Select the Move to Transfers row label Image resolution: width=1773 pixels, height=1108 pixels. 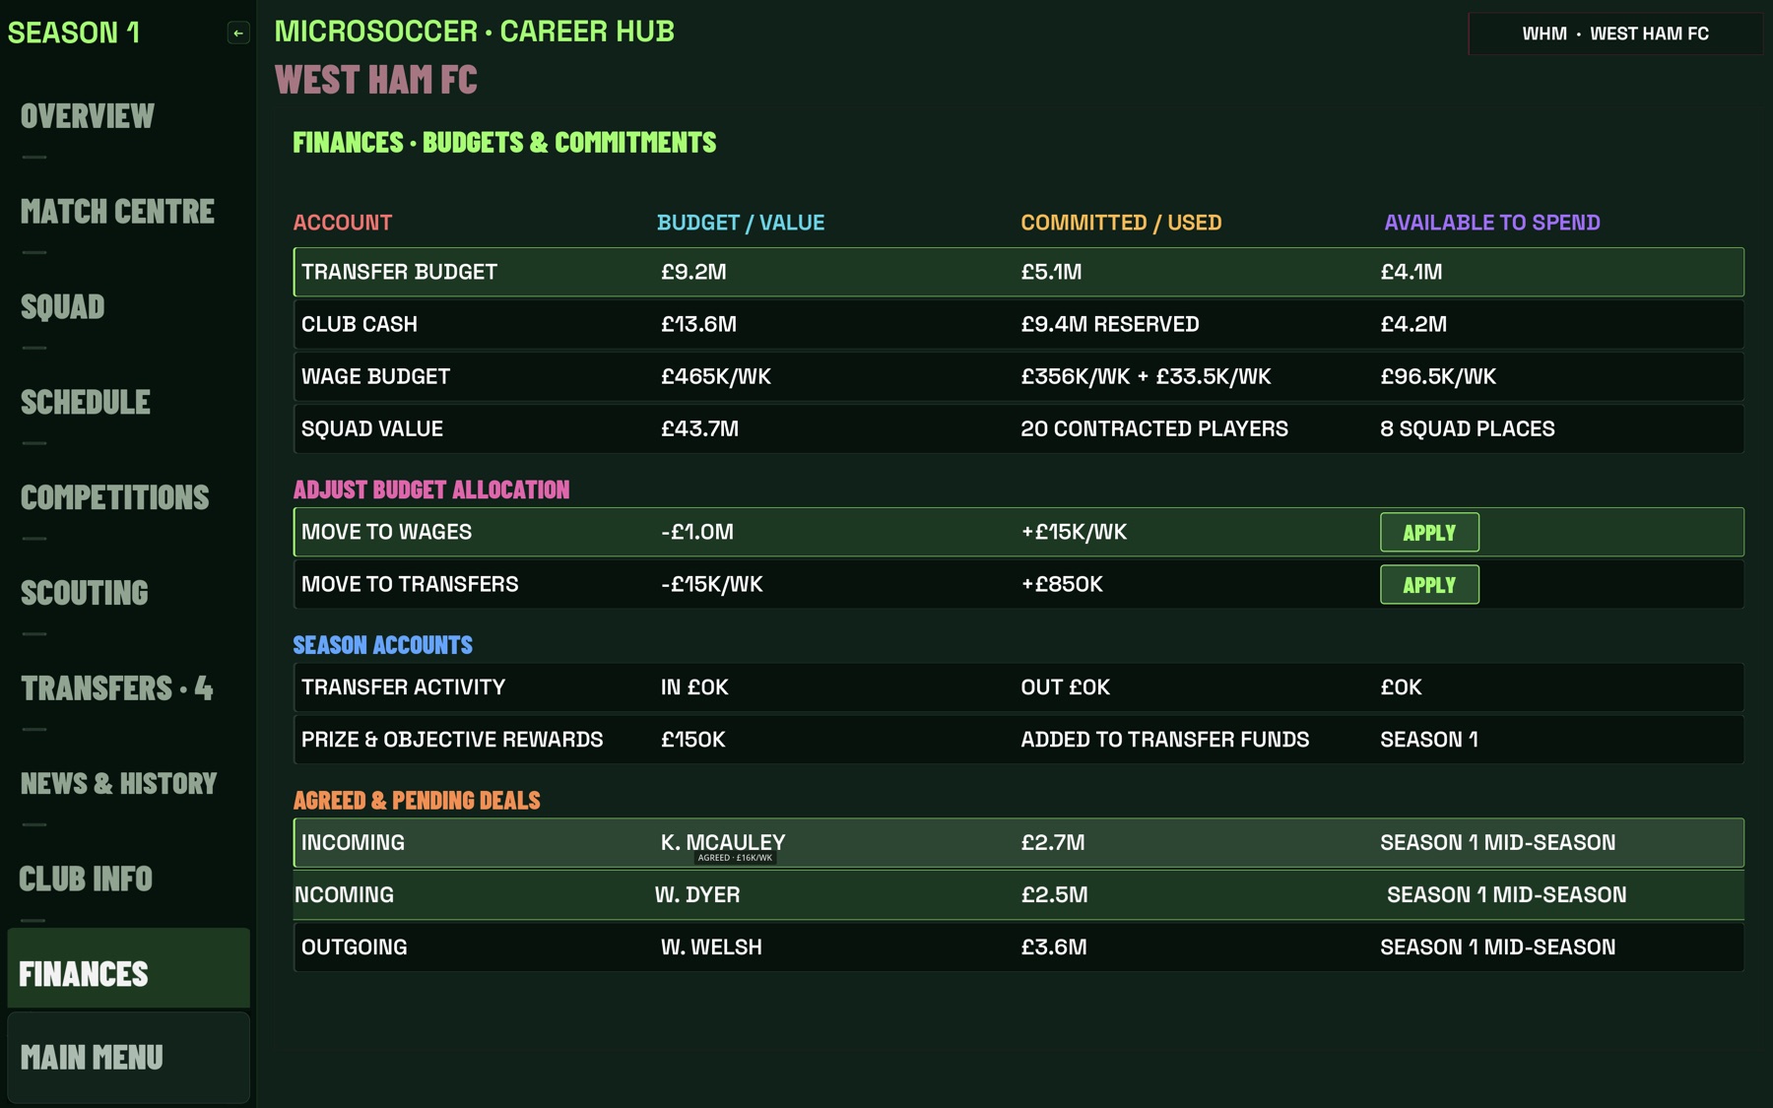tap(410, 584)
